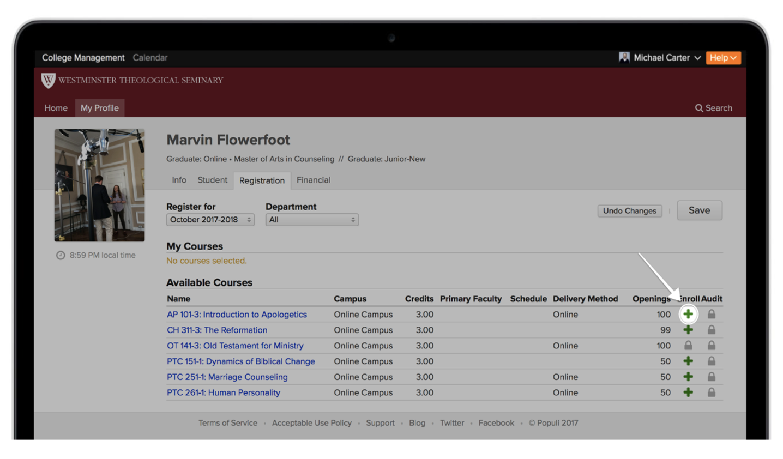Click enroll plus for PTC 261-1 Human Personality
Image resolution: width=783 pixels, height=459 pixels.
click(x=688, y=392)
